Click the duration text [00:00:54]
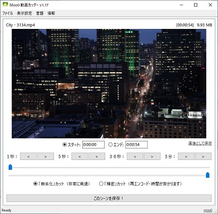 (185, 25)
